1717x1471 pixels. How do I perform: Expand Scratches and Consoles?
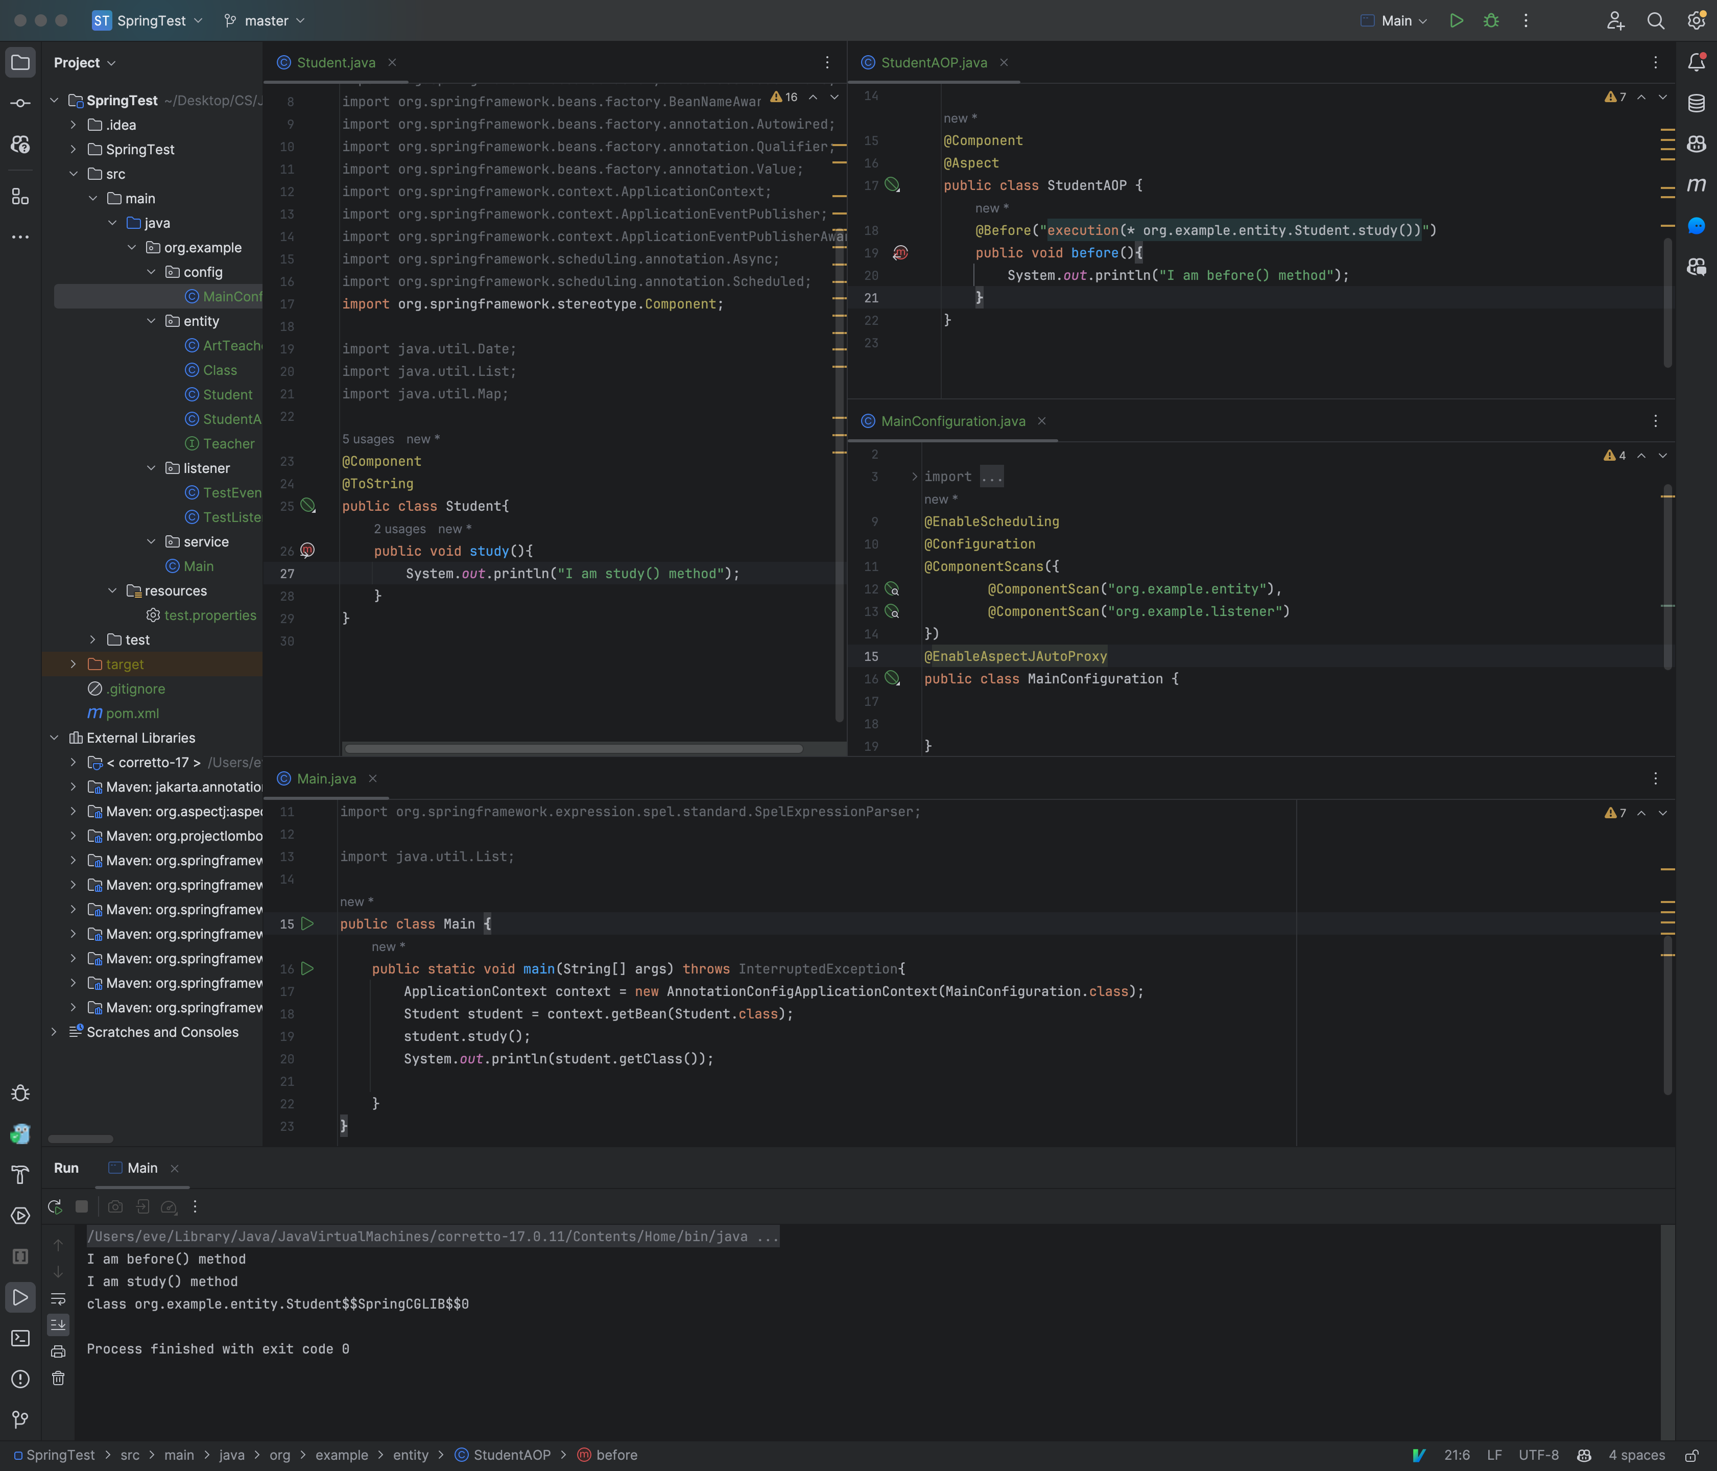pyautogui.click(x=54, y=1032)
